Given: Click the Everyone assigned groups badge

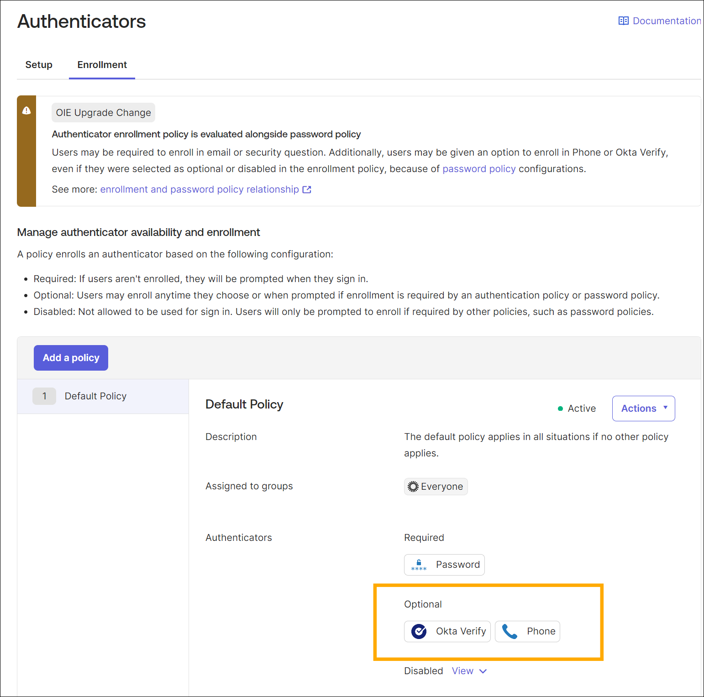Looking at the screenshot, I should 436,486.
